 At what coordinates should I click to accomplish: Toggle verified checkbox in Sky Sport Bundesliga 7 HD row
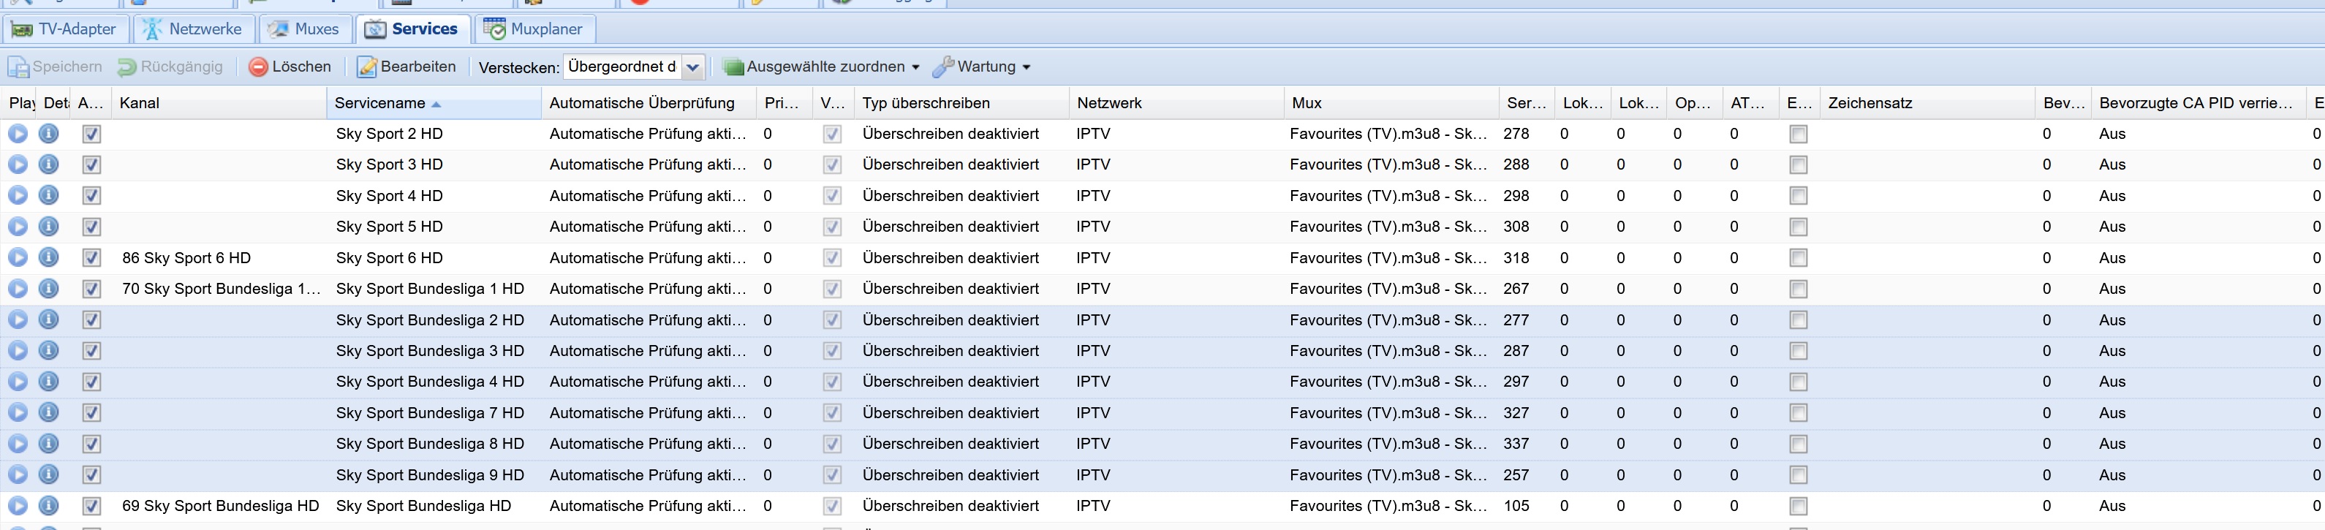(x=832, y=412)
